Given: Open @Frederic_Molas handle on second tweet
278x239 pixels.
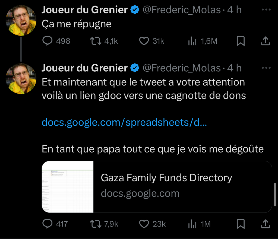Looking at the screenshot, I should point(182,68).
